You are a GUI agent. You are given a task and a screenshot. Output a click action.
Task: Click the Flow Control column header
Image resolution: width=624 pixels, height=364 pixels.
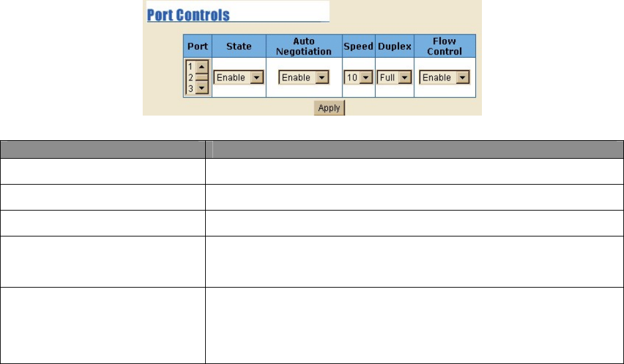444,46
